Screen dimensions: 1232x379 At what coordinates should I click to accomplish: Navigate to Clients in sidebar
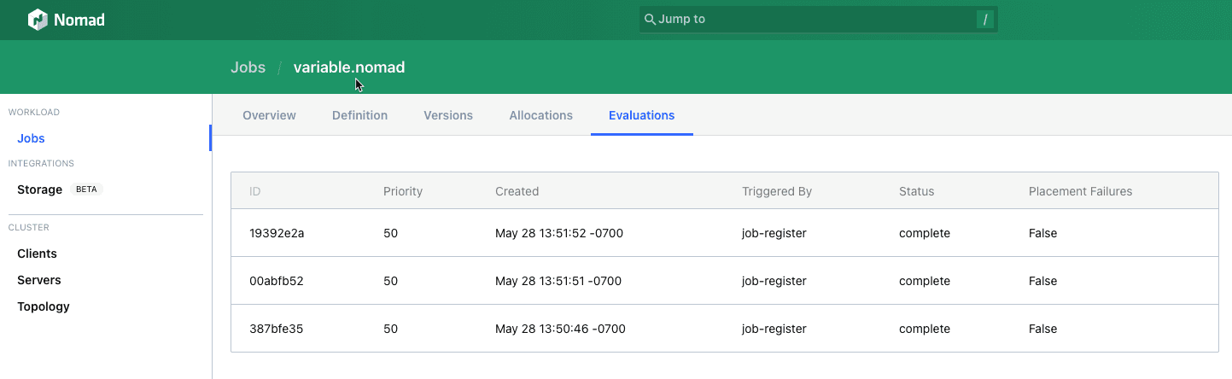[x=37, y=254]
